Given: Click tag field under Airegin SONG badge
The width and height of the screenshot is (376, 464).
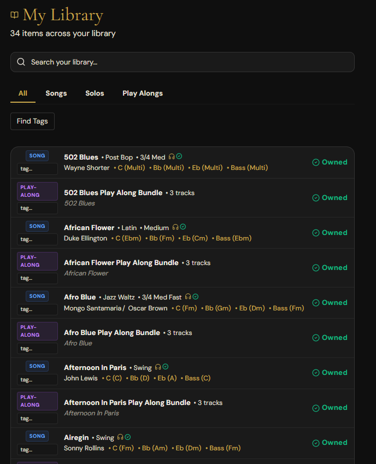Looking at the screenshot, I should 37,449.
